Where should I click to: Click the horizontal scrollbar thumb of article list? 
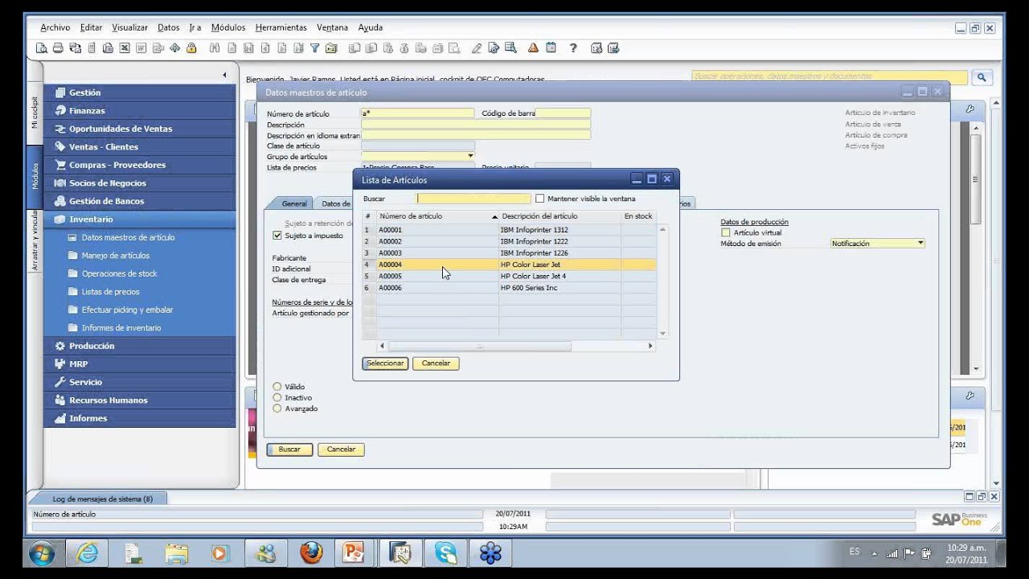tap(480, 346)
